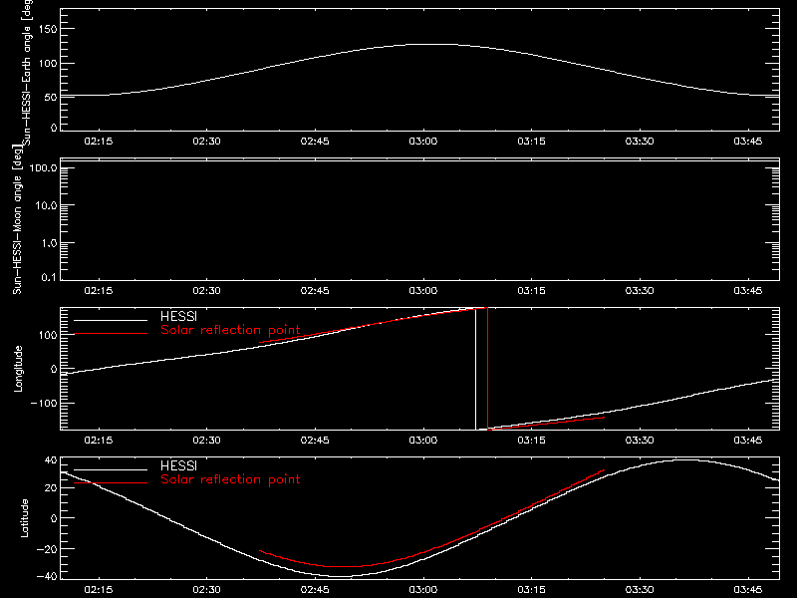Screen dimensions: 797x598
Task: Click the white vertical longitude wrap line
Action: pyautogui.click(x=476, y=369)
